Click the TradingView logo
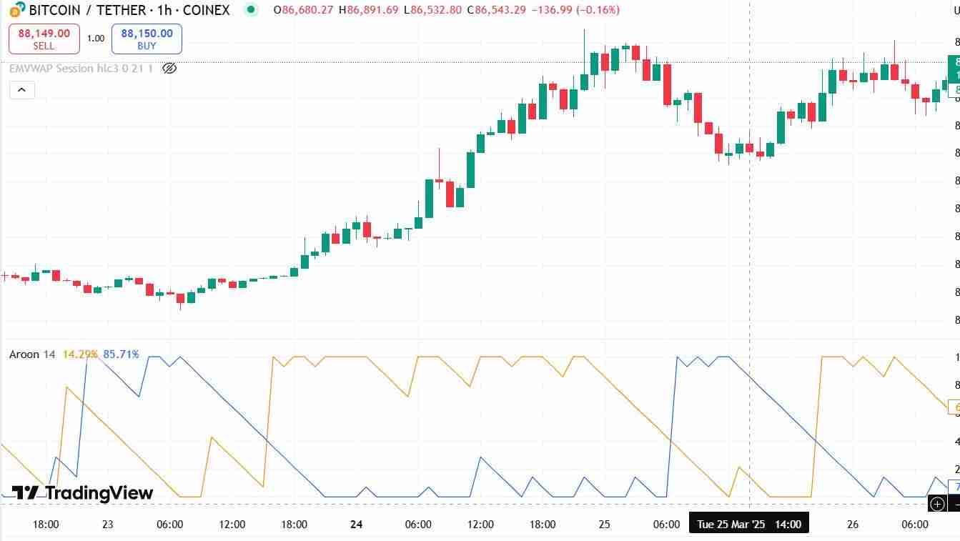Image resolution: width=960 pixels, height=541 pixels. pyautogui.click(x=83, y=493)
